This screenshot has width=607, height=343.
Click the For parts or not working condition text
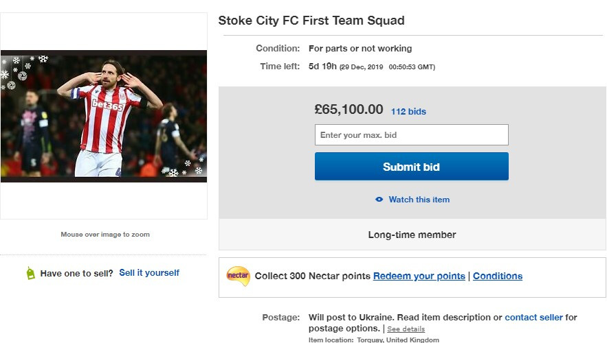[360, 49]
